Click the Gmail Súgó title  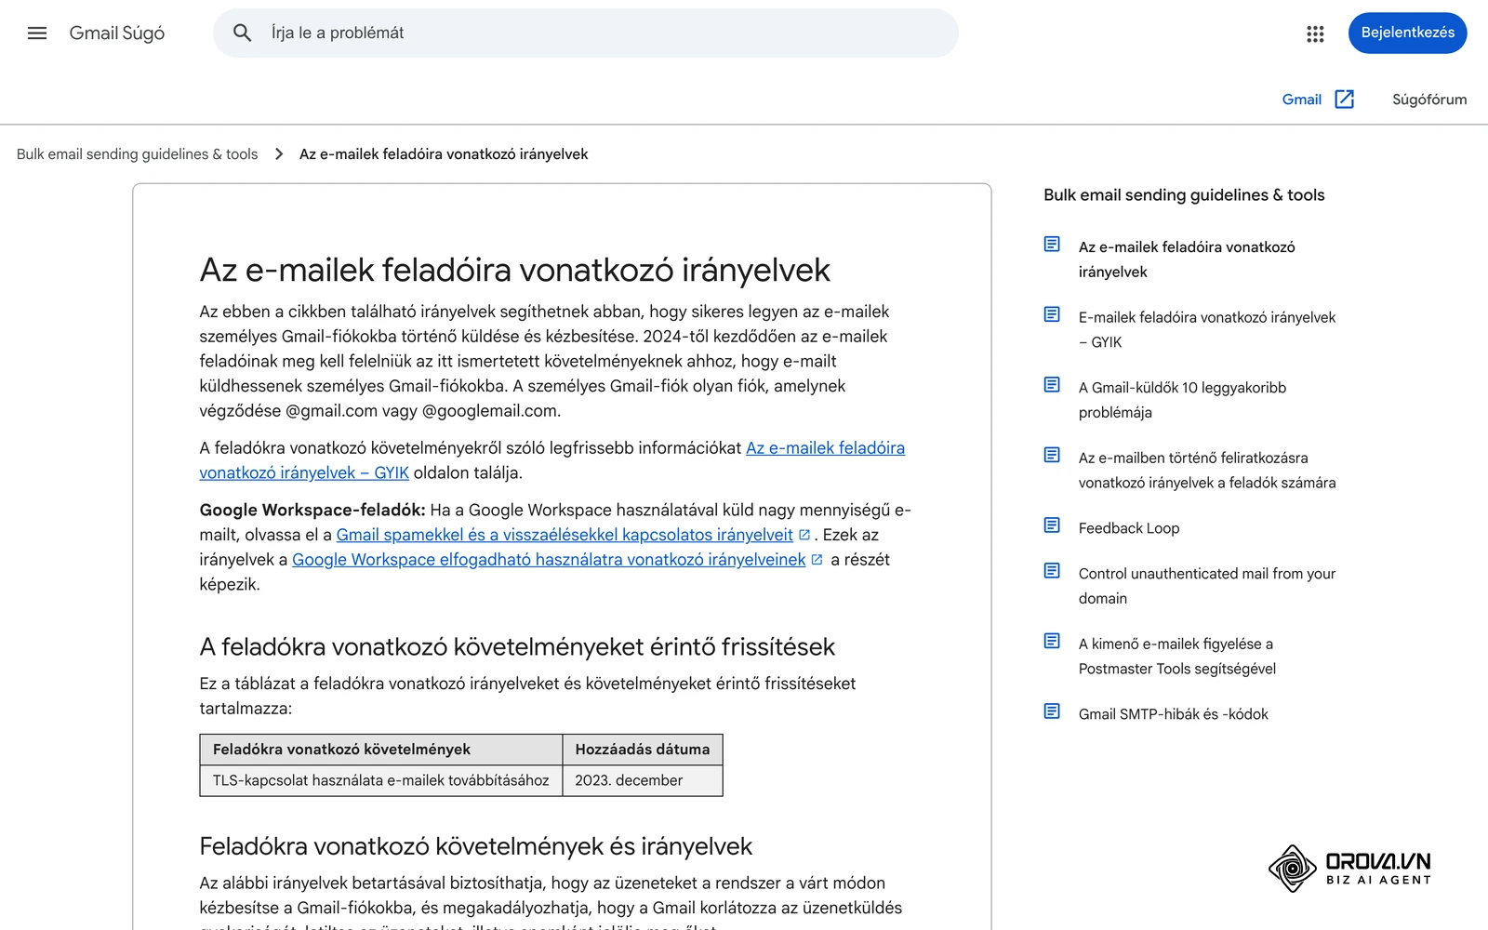pos(117,33)
